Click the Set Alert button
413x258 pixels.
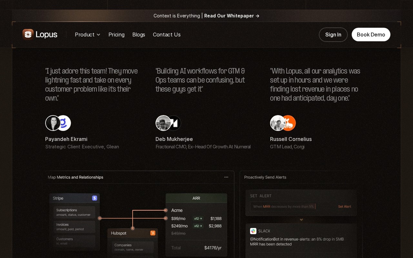[345, 206]
